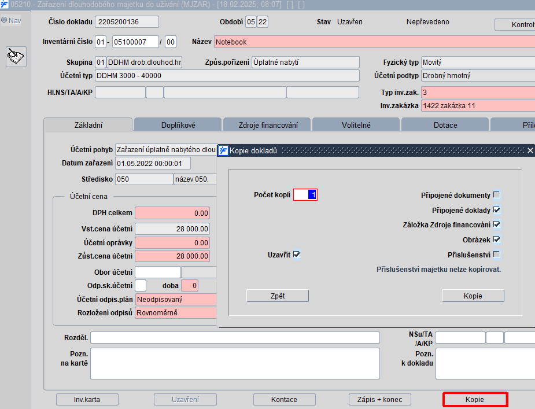The image size is (535, 409).
Task: Open the Zdroje financování tab
Action: point(268,125)
